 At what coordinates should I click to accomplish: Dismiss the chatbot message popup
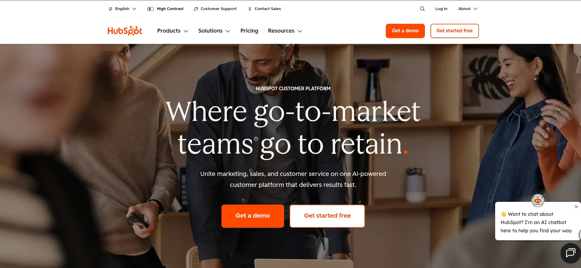click(x=576, y=207)
